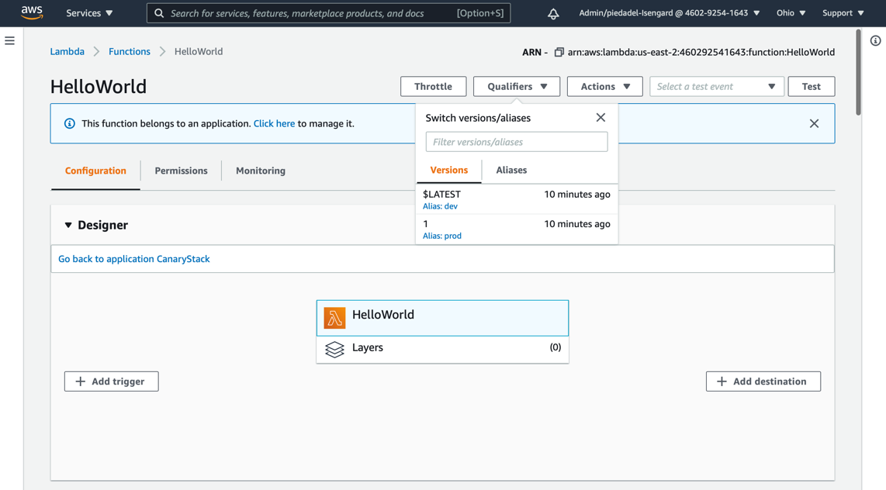Screen dimensions: 886x490
Task: Toggle the Qualifiers dropdown
Action: (517, 86)
